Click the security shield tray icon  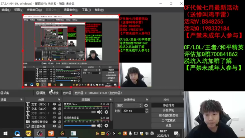[141, 133]
